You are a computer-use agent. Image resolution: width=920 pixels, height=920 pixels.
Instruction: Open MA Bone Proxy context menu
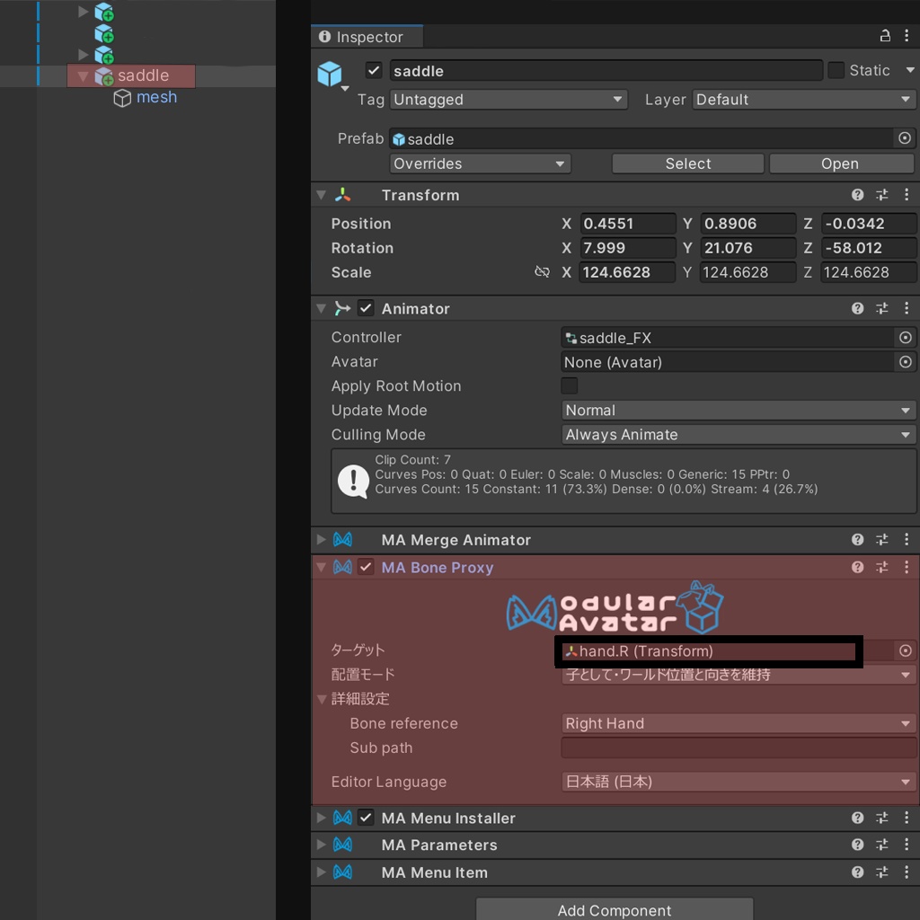click(907, 567)
